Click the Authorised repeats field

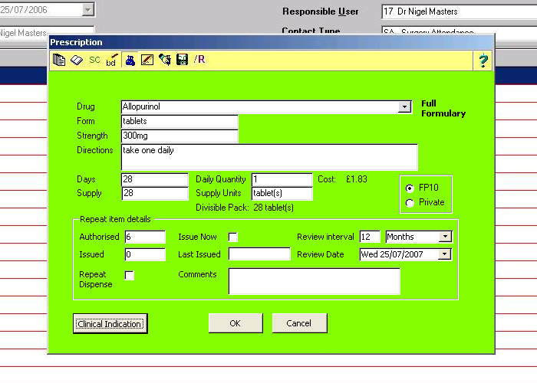tap(145, 237)
